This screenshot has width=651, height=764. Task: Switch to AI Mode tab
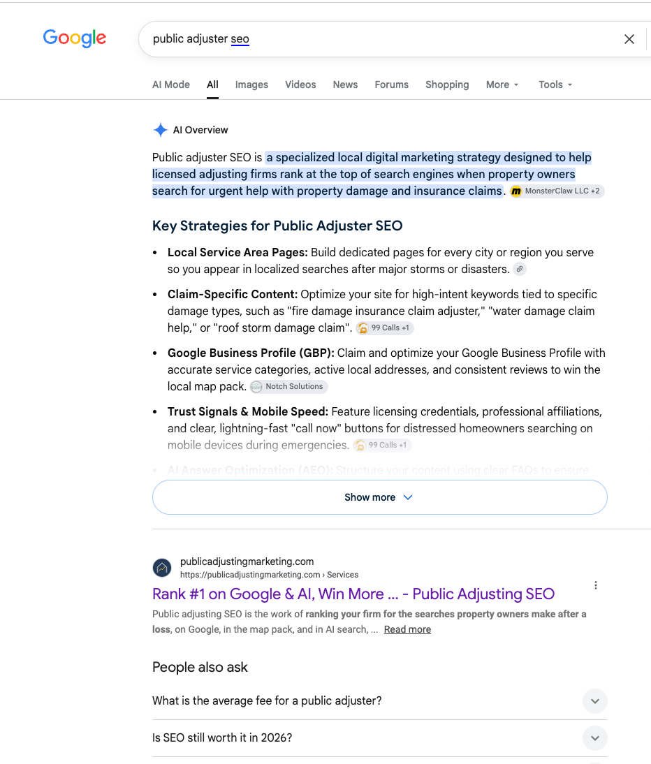point(171,85)
